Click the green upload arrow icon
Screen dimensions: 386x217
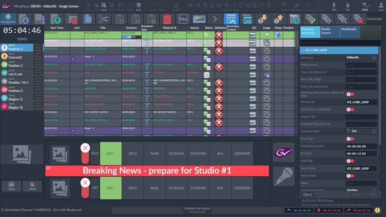coord(56,19)
